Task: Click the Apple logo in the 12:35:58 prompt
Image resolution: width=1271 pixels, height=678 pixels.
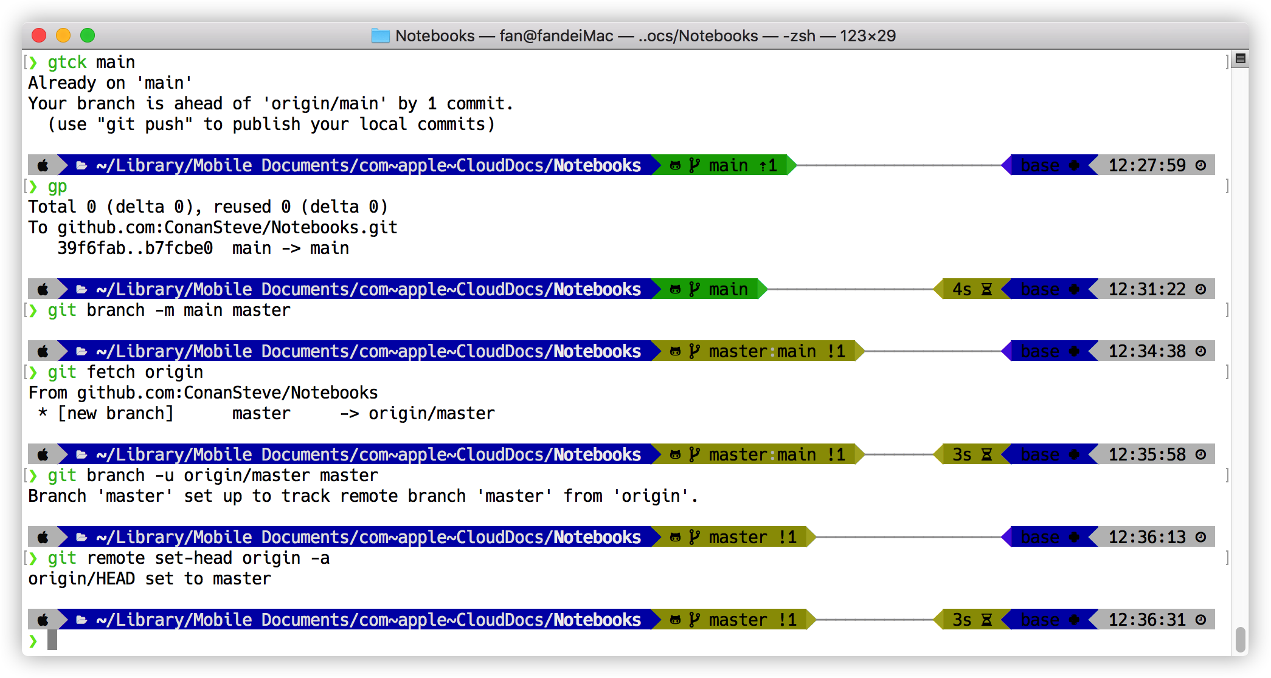Action: point(43,454)
